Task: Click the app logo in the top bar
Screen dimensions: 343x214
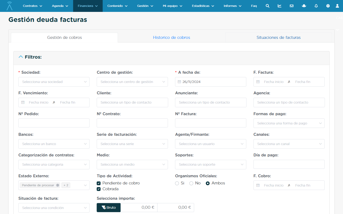Action: click(10, 6)
